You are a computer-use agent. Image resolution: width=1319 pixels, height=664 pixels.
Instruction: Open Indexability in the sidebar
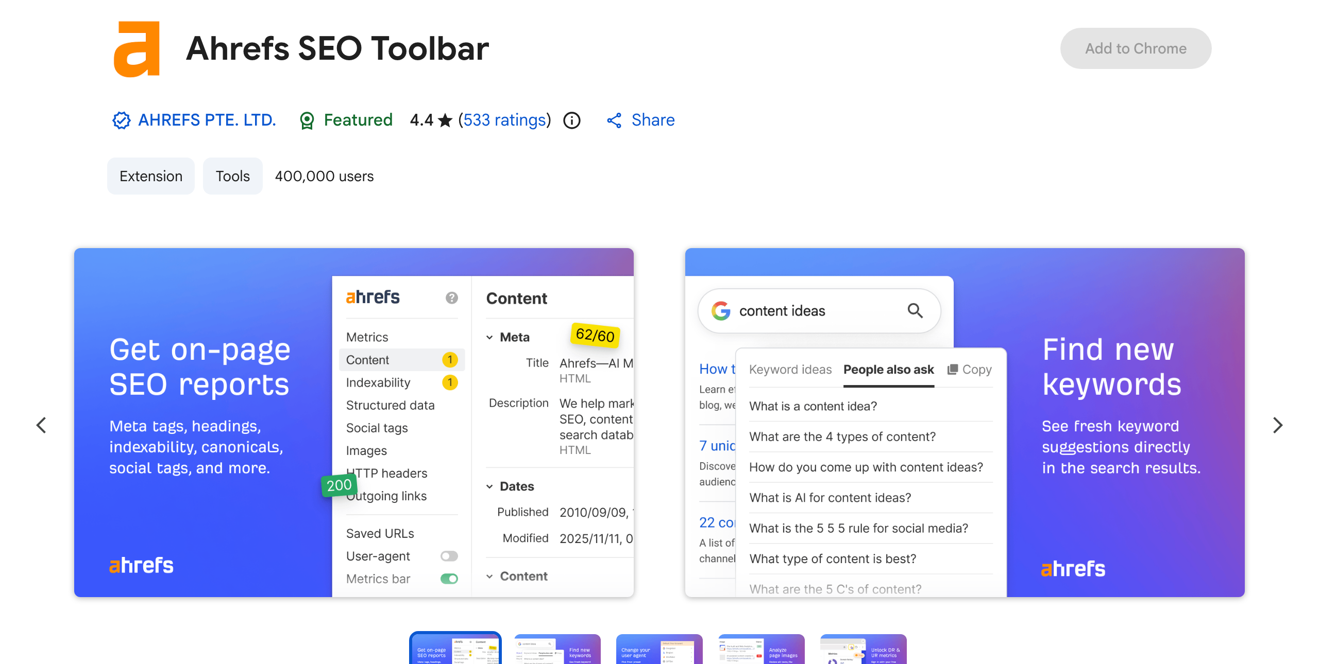(378, 382)
